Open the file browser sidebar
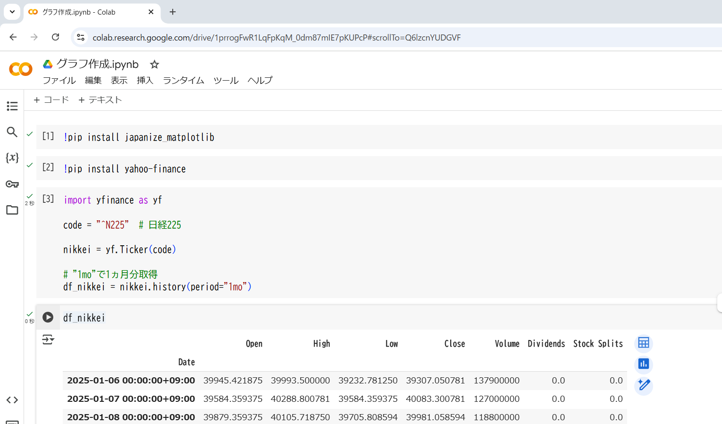This screenshot has height=424, width=722. [12, 210]
